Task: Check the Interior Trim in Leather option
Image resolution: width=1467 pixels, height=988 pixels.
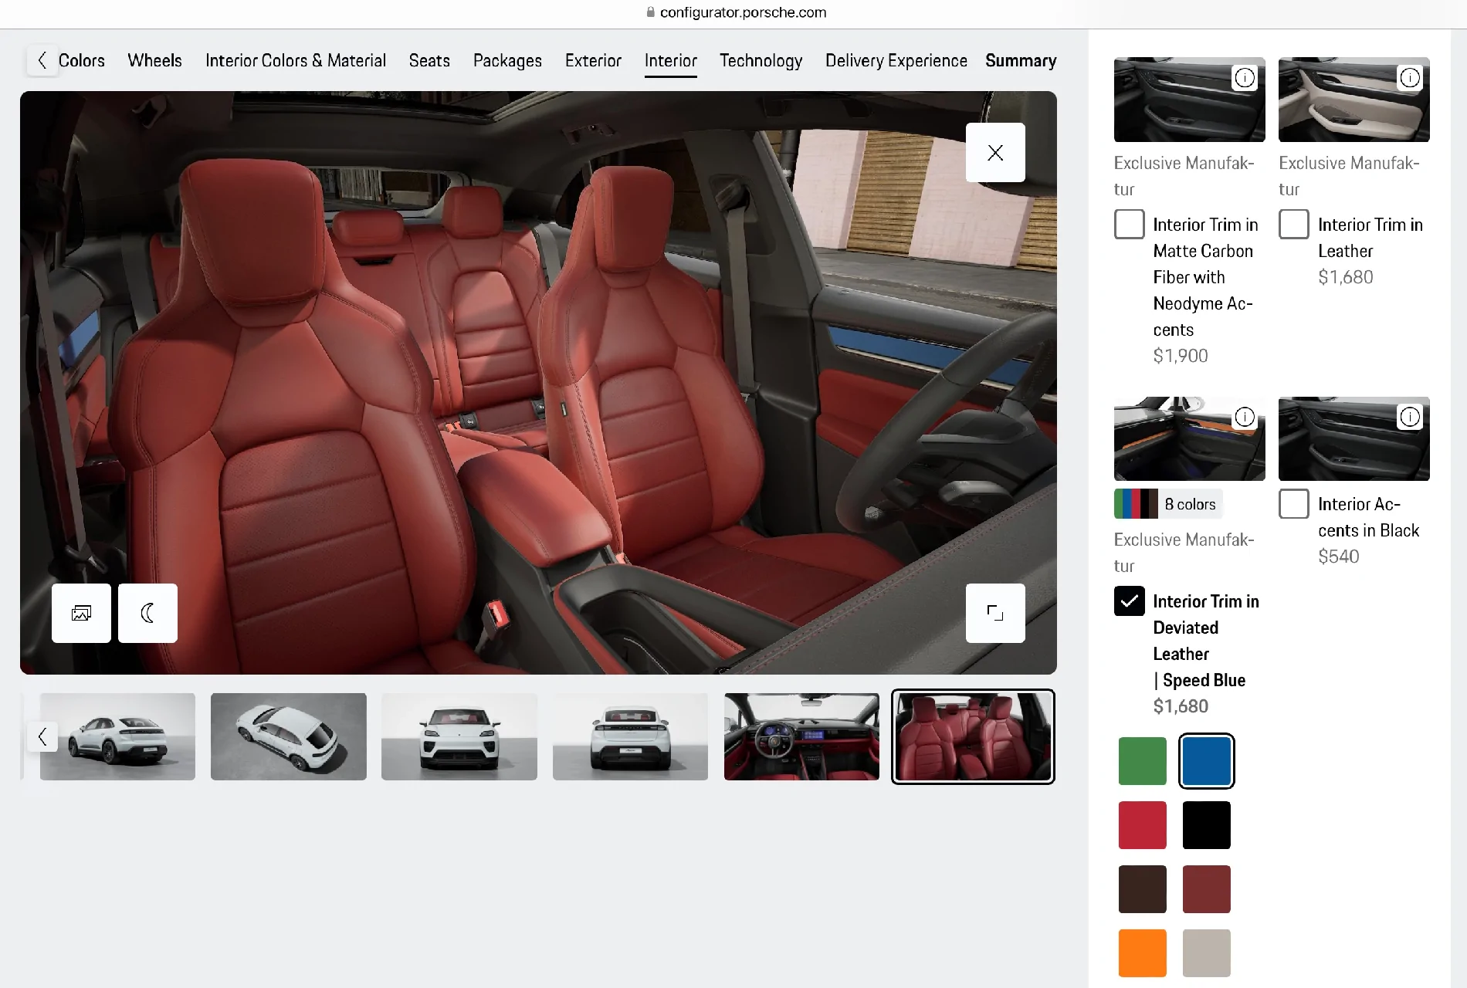Action: pyautogui.click(x=1294, y=225)
